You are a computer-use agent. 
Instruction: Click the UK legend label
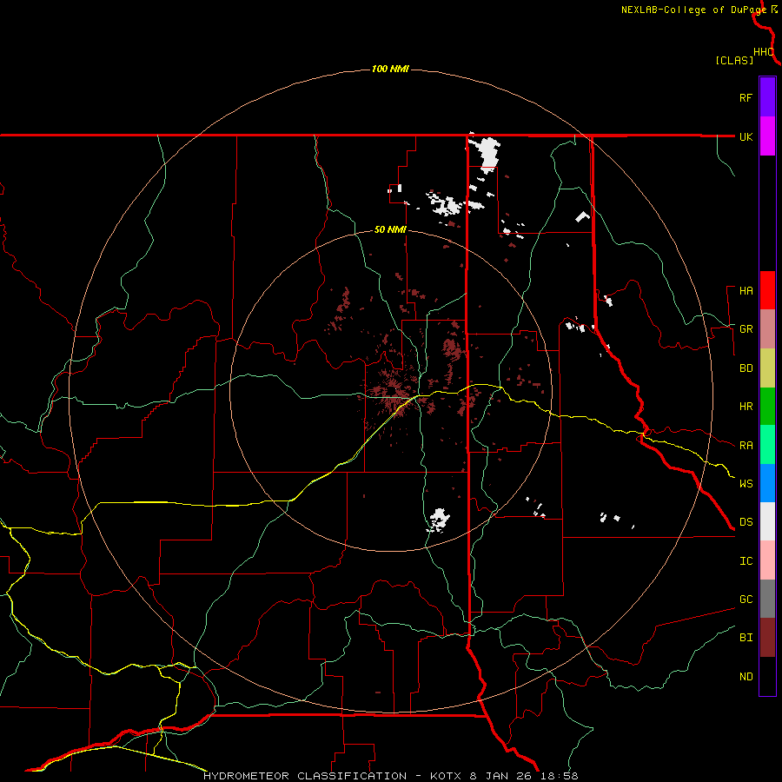(x=746, y=136)
